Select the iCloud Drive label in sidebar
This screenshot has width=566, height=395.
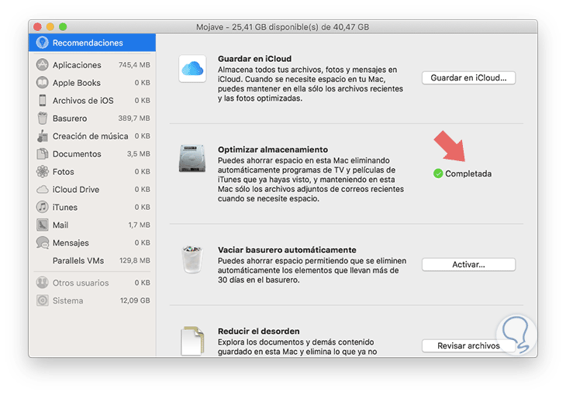tap(76, 190)
